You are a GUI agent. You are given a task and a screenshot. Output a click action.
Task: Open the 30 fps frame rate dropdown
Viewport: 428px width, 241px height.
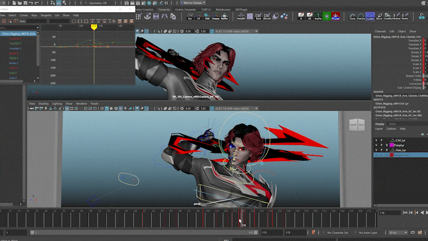[x=398, y=233]
